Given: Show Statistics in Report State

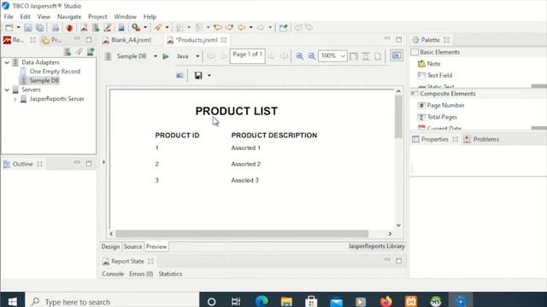Looking at the screenshot, I should (170, 274).
